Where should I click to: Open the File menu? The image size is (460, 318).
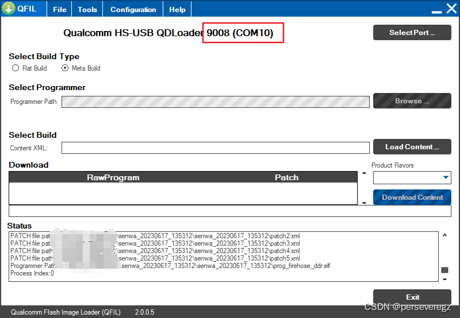60,9
